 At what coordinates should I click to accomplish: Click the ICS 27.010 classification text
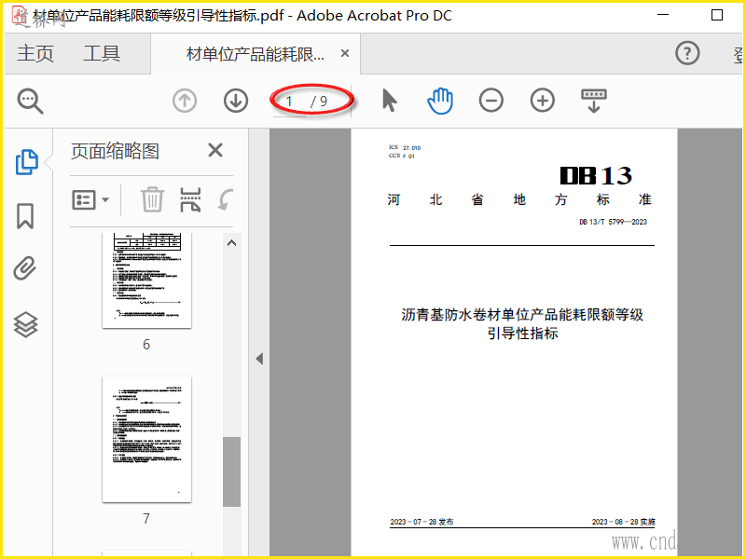pyautogui.click(x=405, y=148)
